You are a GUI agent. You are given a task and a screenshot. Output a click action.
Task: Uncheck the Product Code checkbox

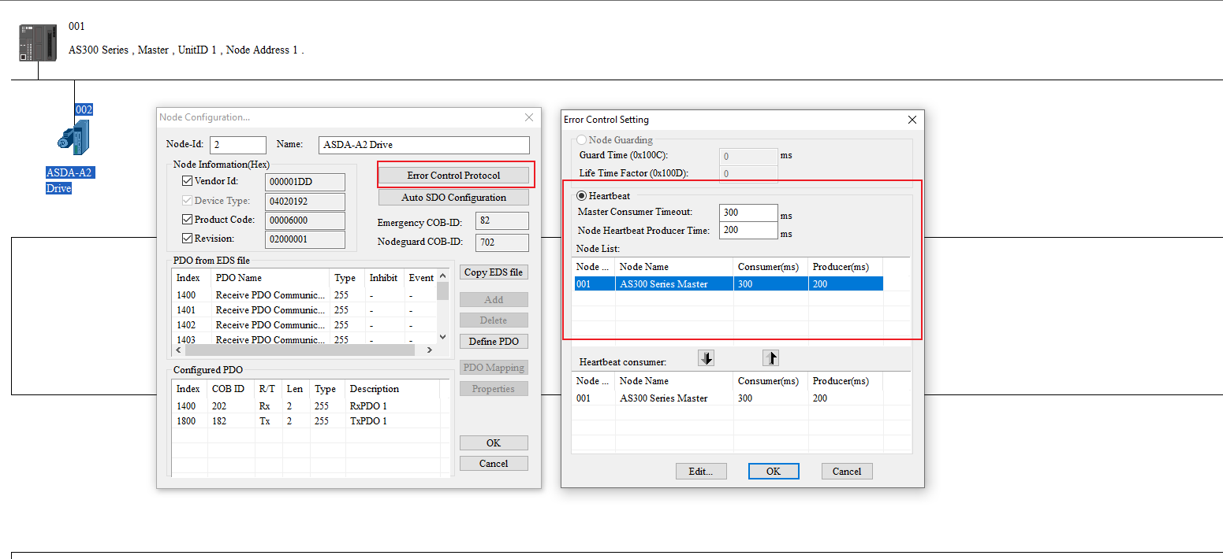pyautogui.click(x=188, y=220)
